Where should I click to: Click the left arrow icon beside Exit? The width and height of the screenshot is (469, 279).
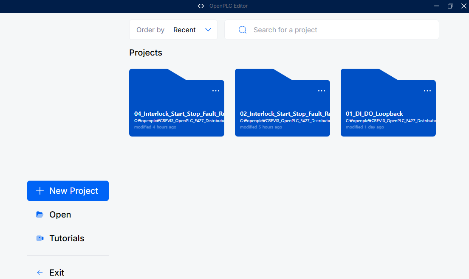40,273
